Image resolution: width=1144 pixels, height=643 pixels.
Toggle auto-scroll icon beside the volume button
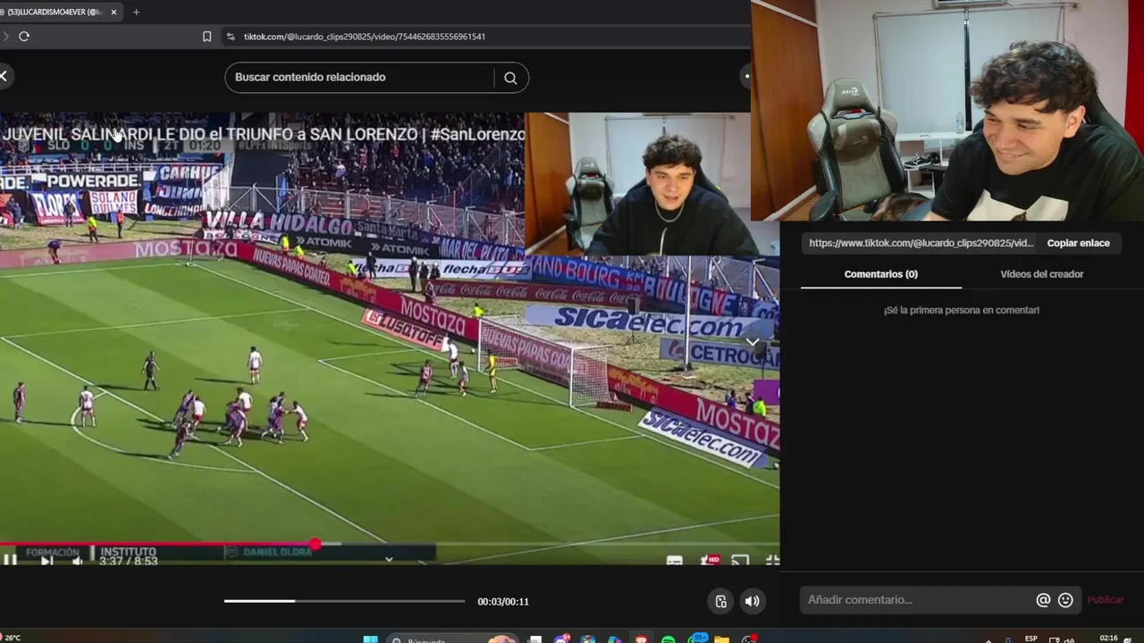721,601
